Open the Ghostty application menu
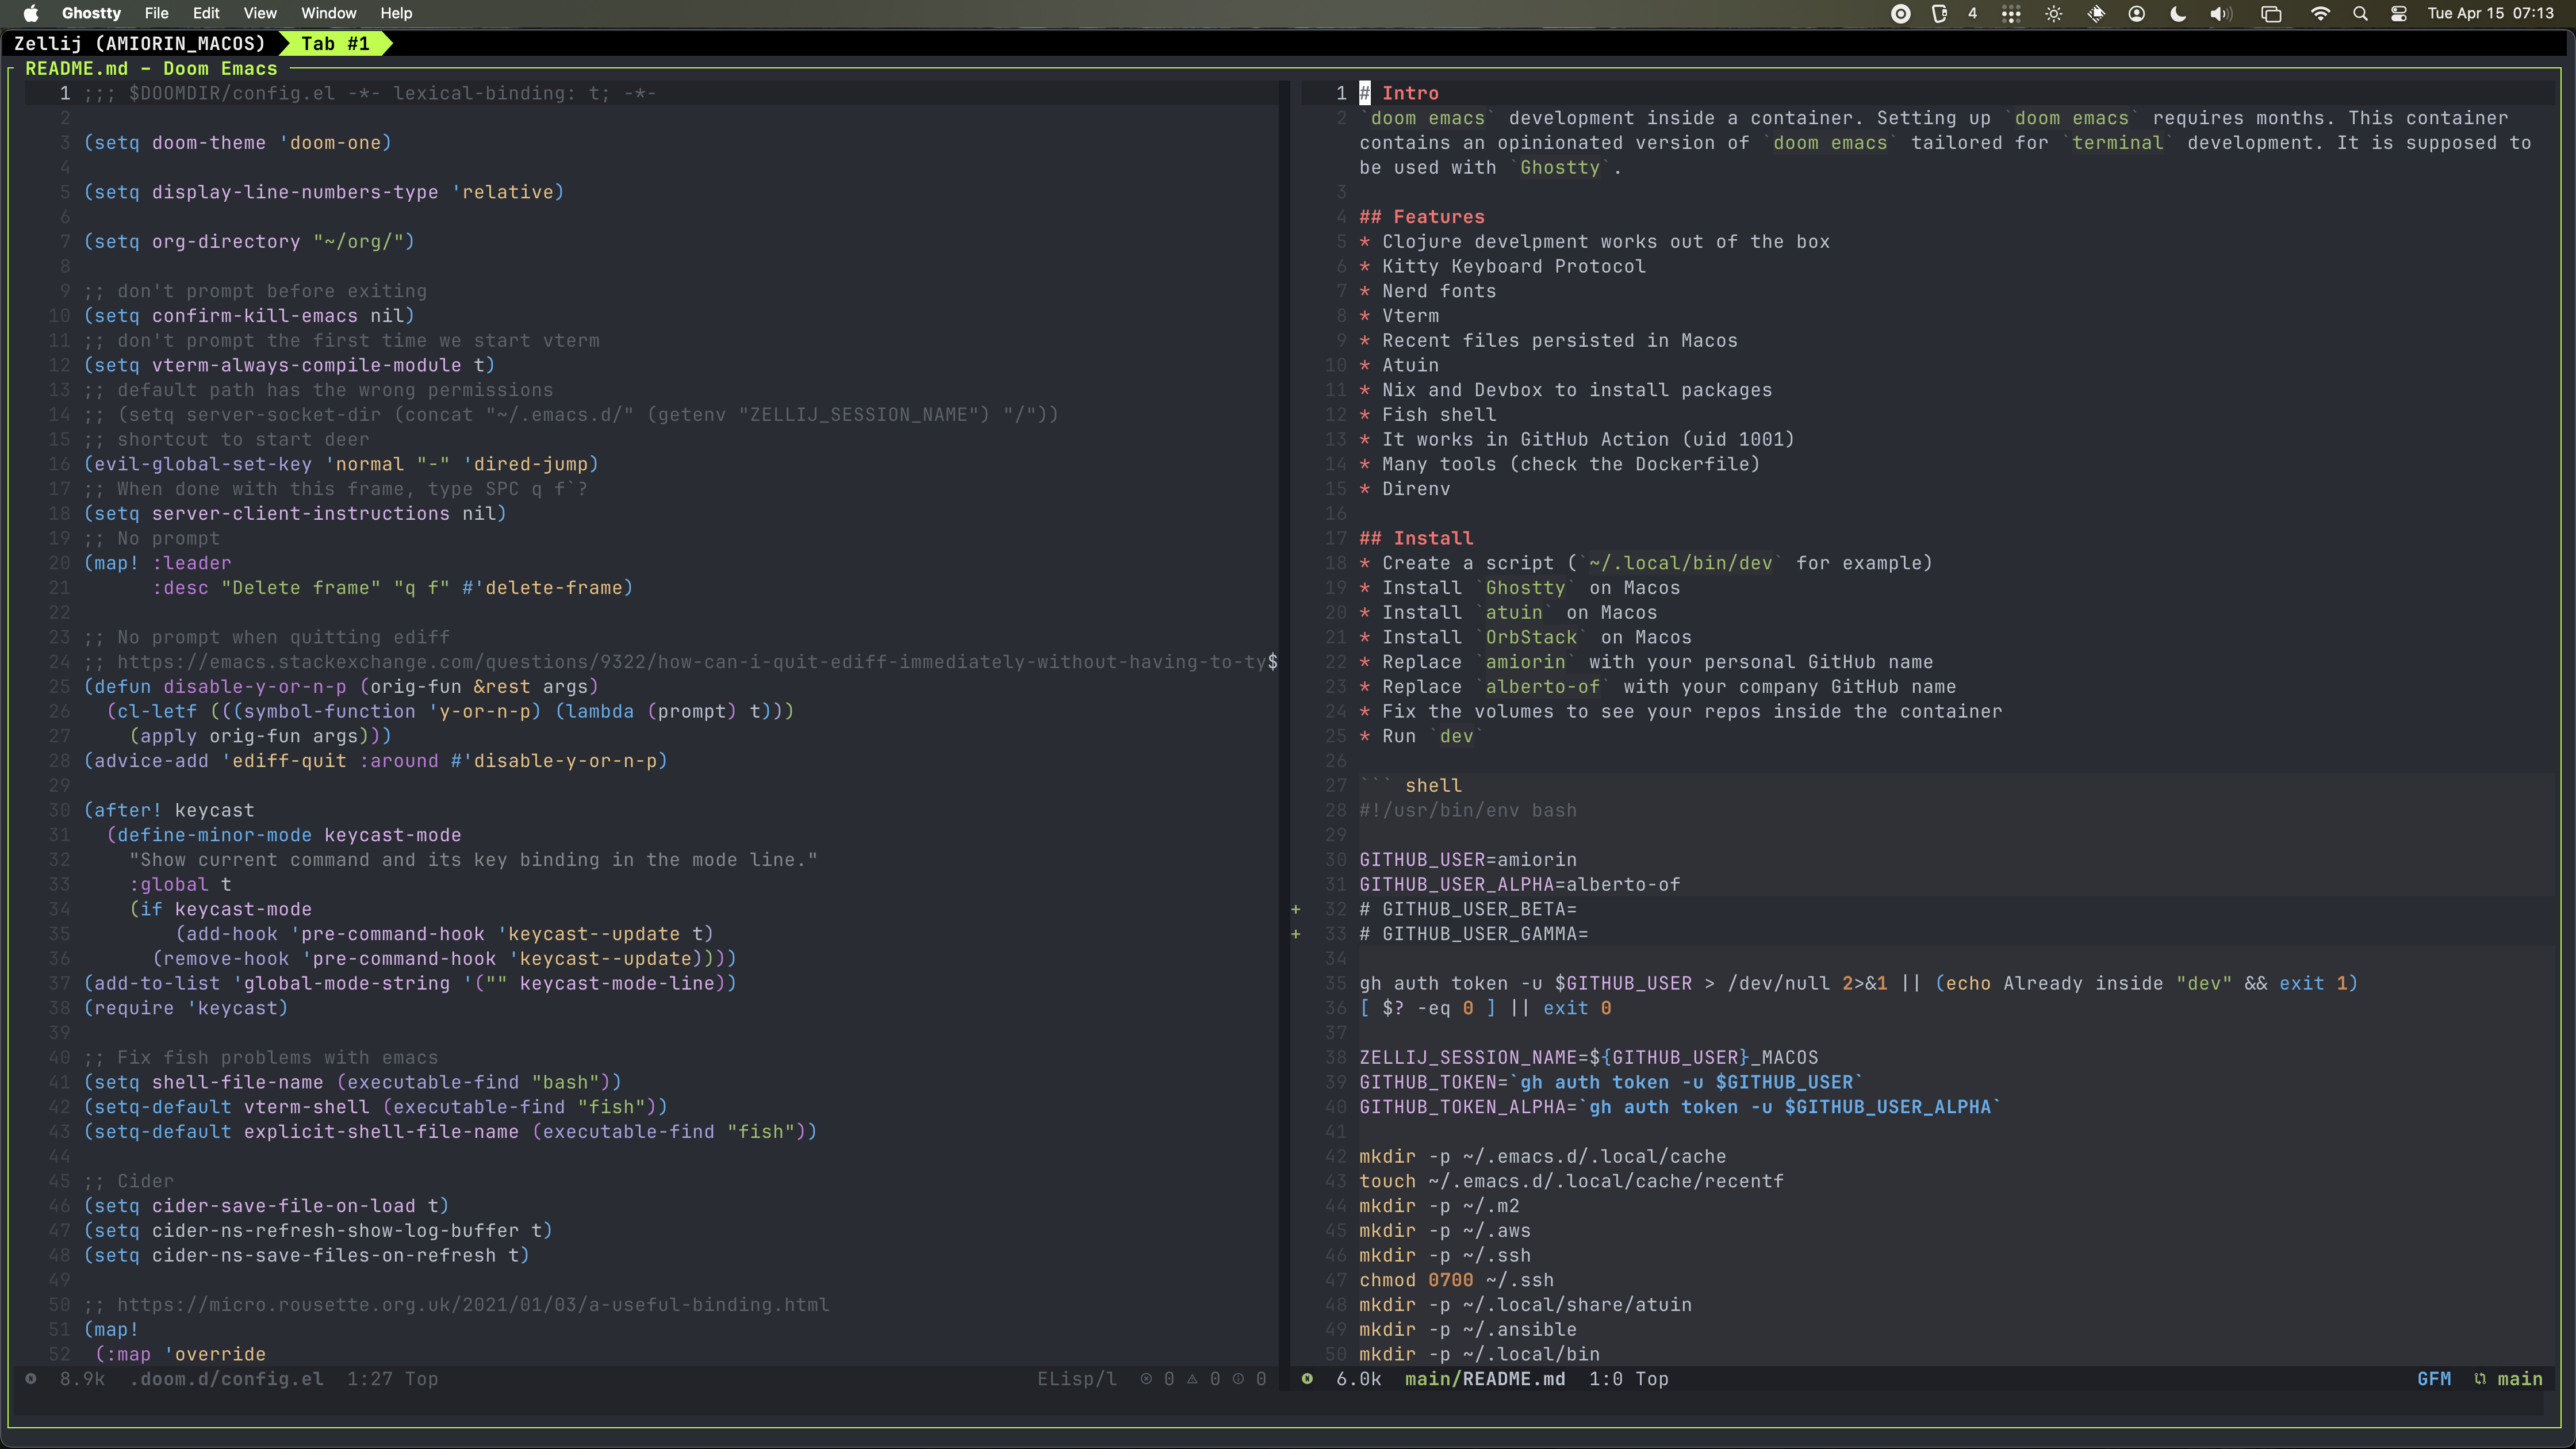2576x1449 pixels. pyautogui.click(x=91, y=13)
